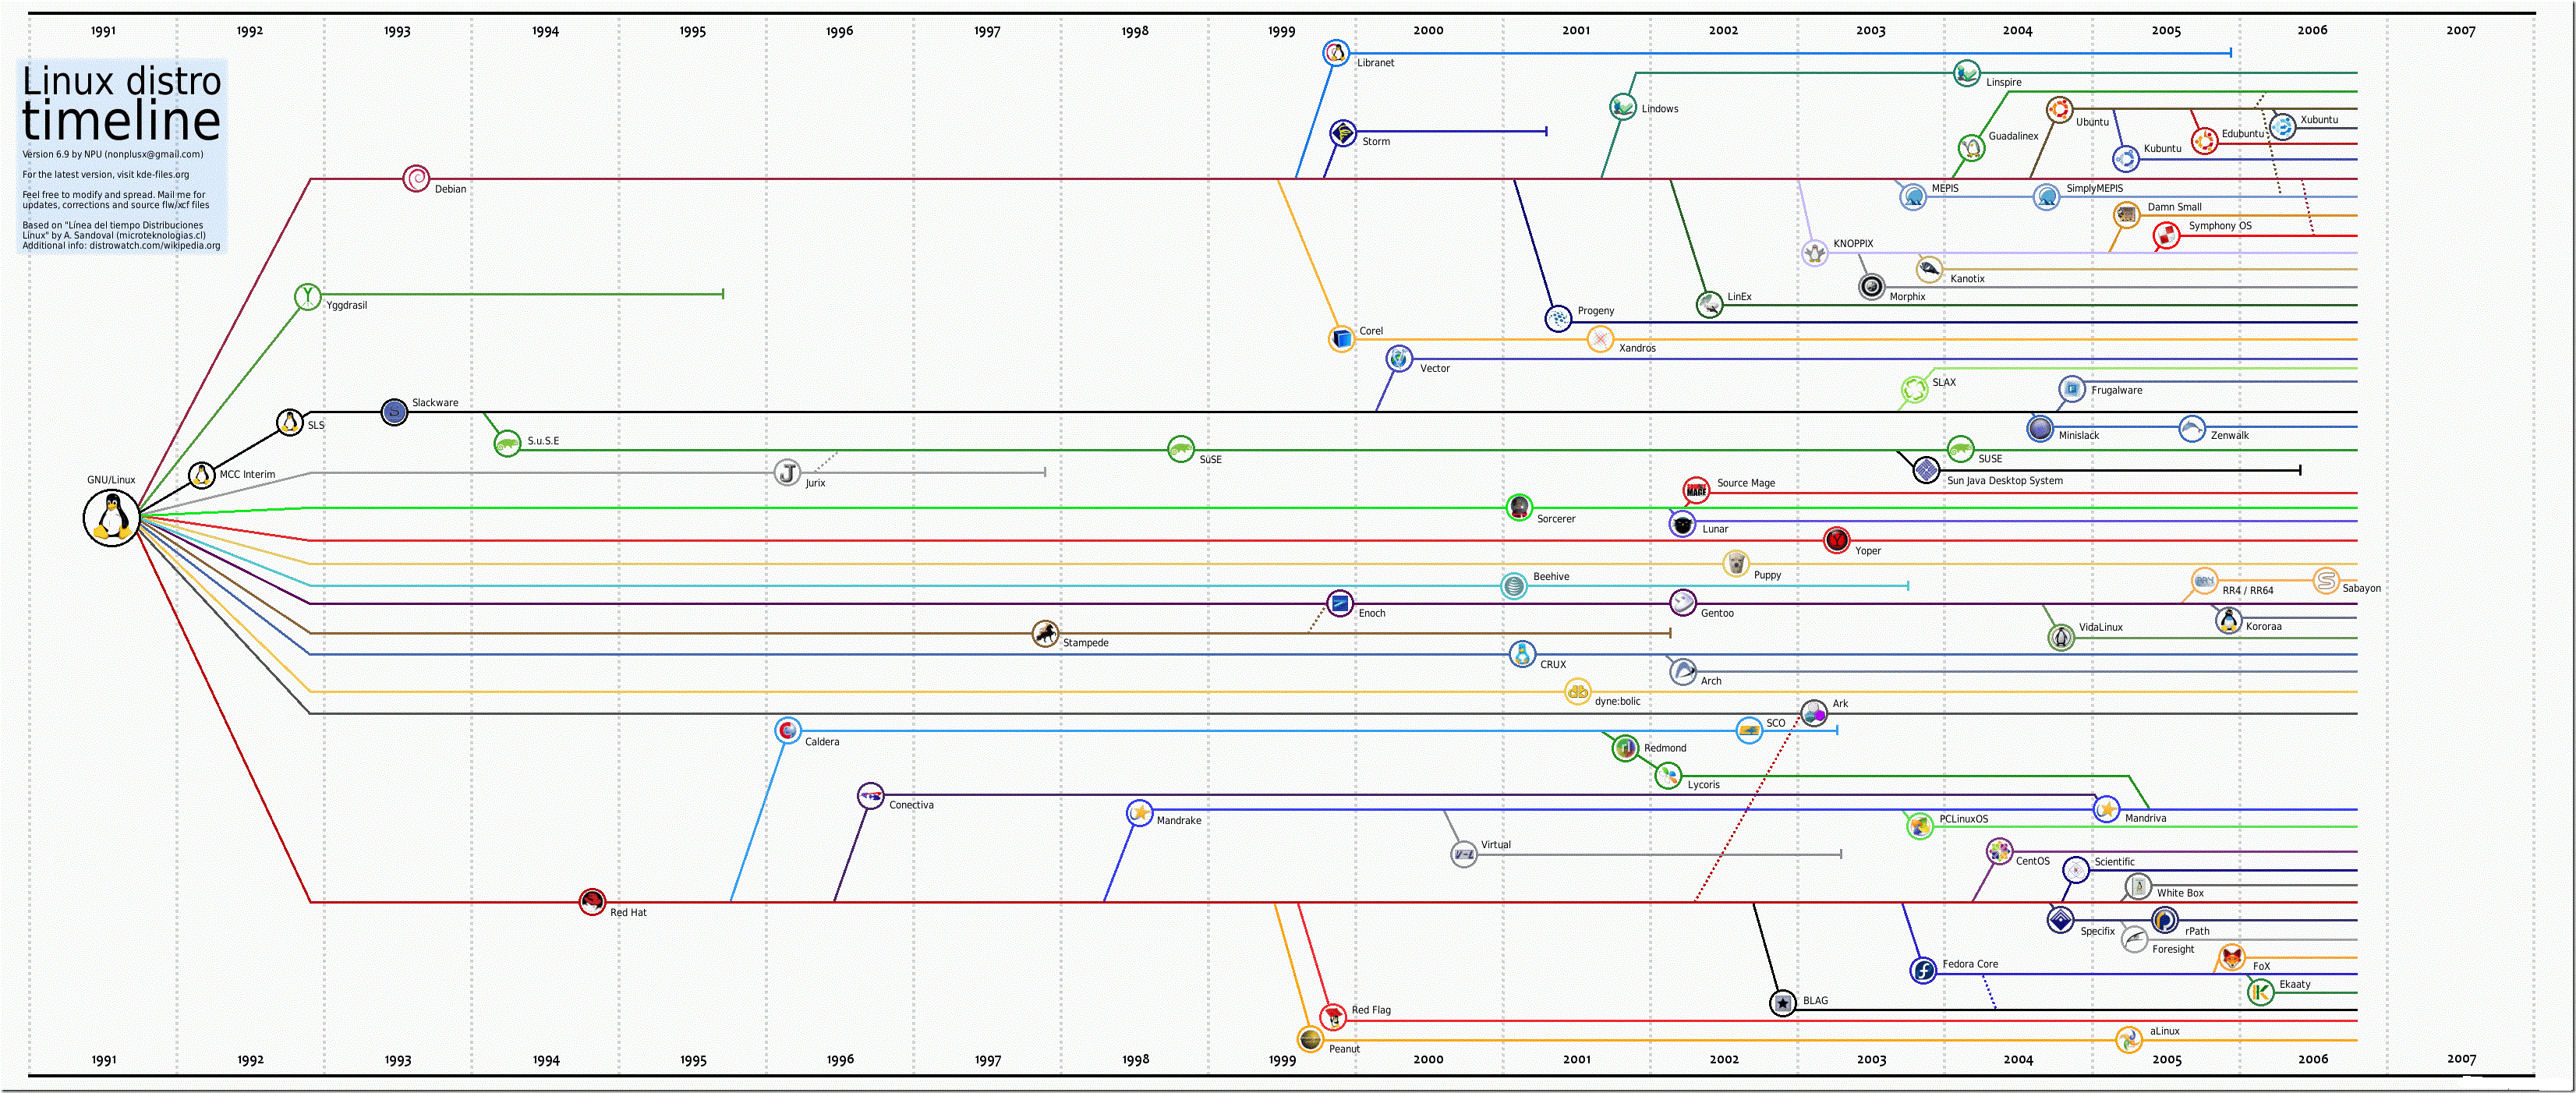Click the Sabayon logo icon
Viewport: 2576px width, 1093px height.
tap(2326, 581)
